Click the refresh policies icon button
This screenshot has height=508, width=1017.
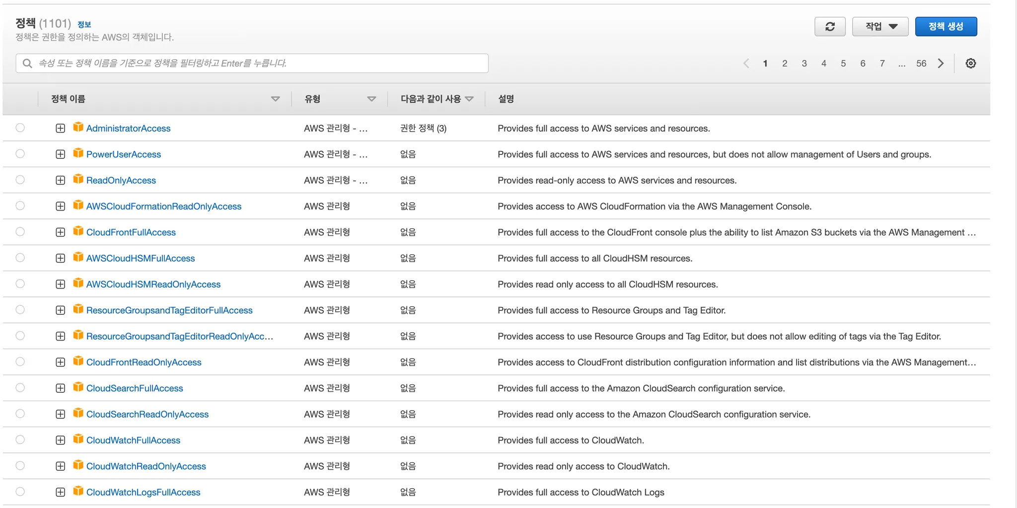coord(829,27)
